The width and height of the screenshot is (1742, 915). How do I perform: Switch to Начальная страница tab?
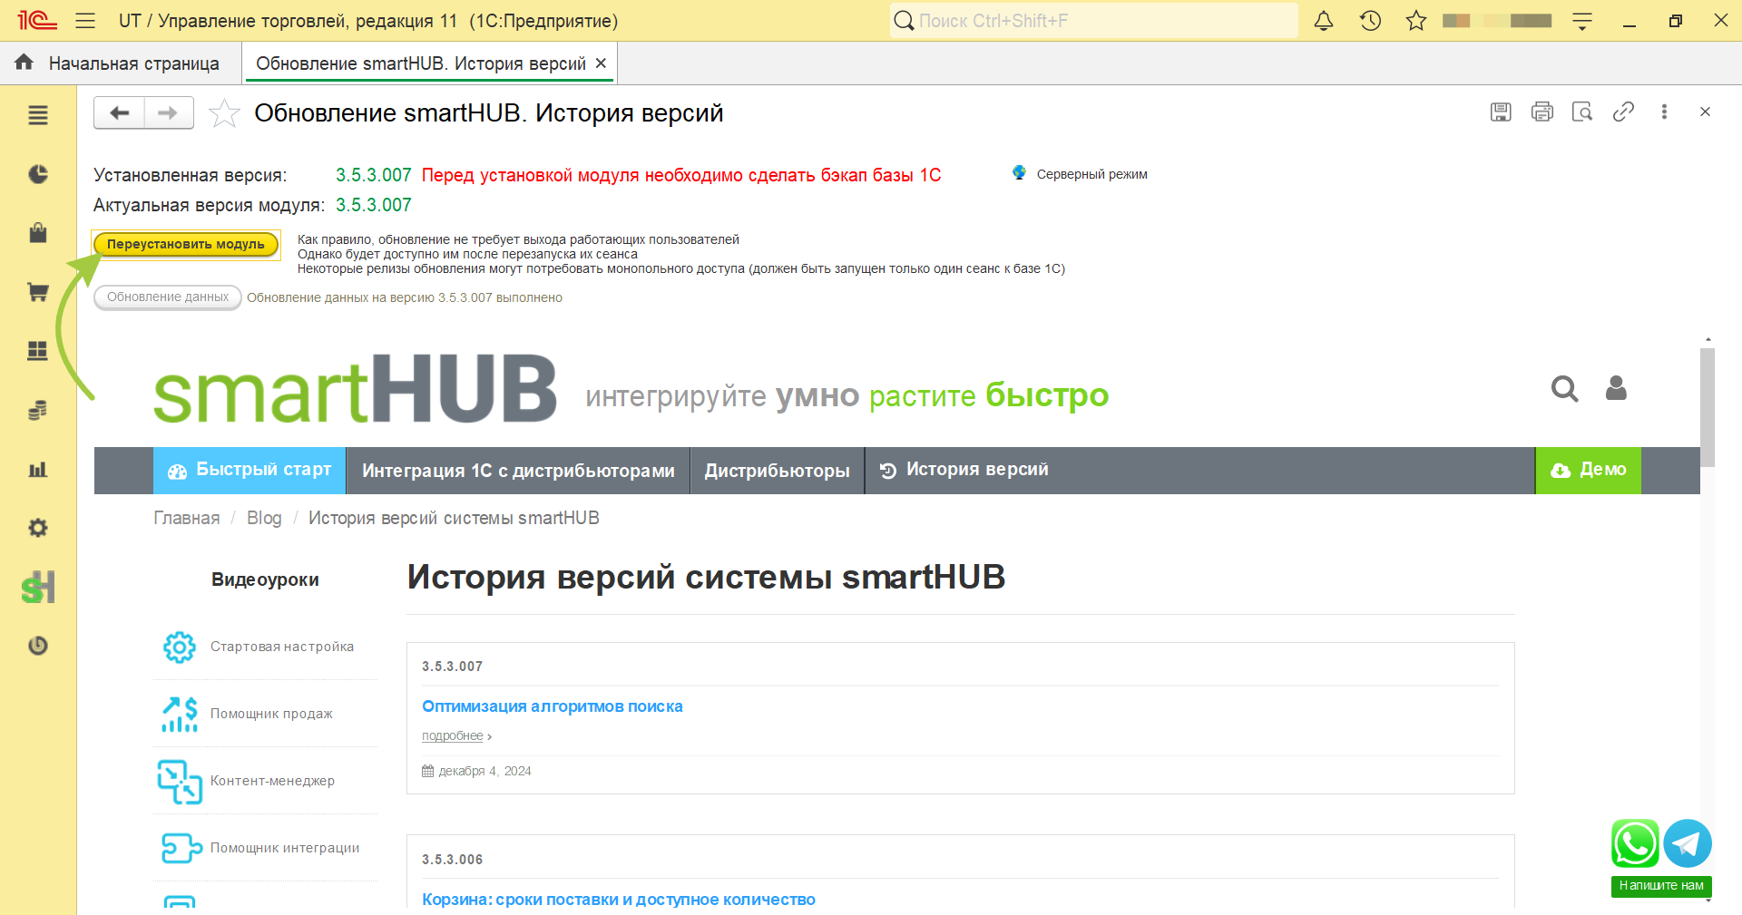point(133,63)
